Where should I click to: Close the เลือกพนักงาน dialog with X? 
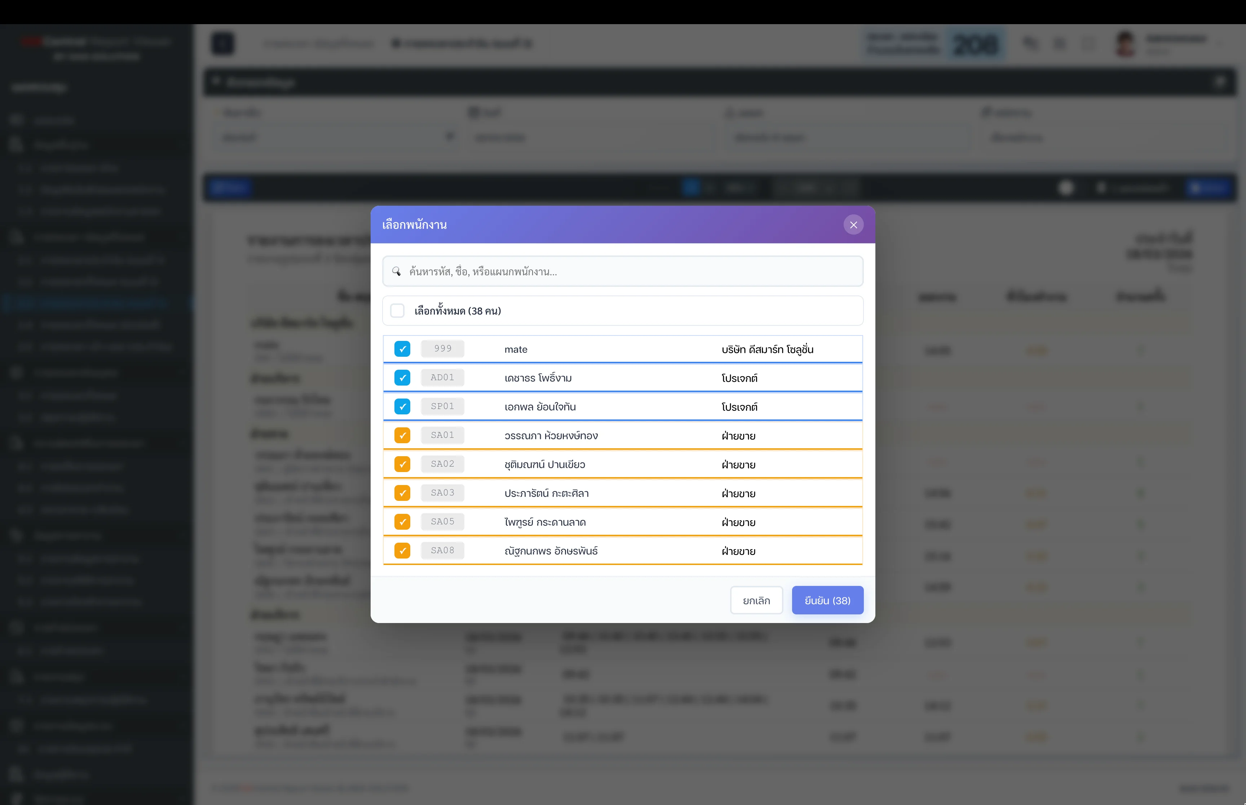853,225
